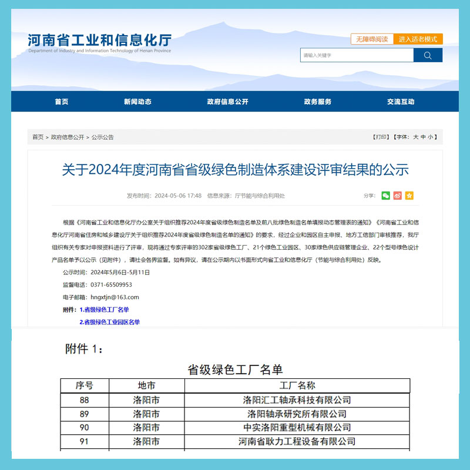Share article via the Weibo icon

pos(397,196)
